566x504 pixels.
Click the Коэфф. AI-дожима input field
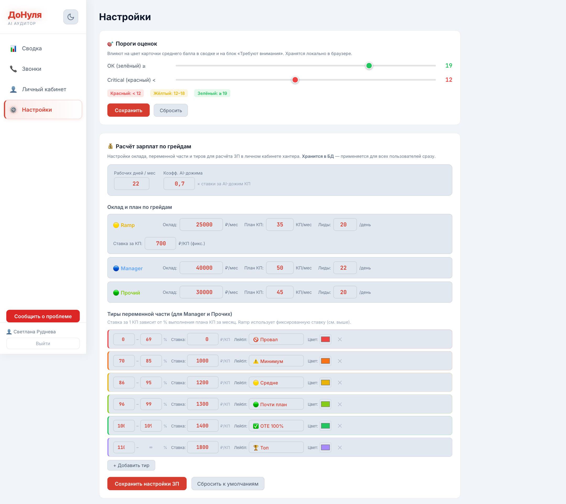179,184
